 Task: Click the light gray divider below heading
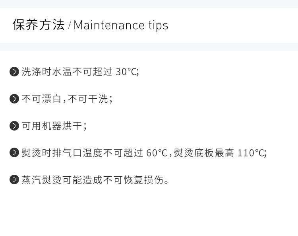point(149,47)
